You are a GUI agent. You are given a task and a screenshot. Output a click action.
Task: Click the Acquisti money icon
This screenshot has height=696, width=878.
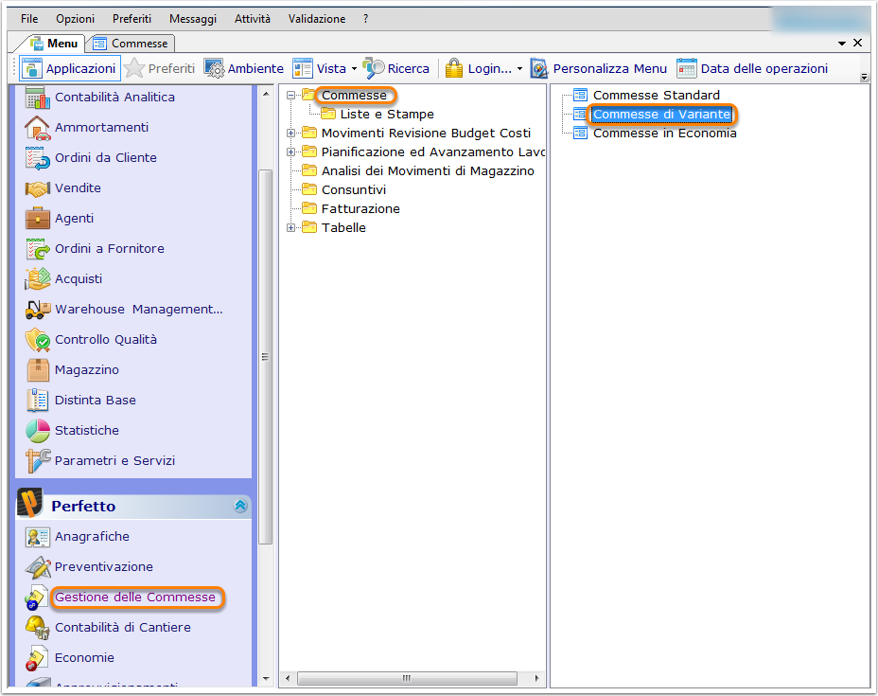(38, 279)
